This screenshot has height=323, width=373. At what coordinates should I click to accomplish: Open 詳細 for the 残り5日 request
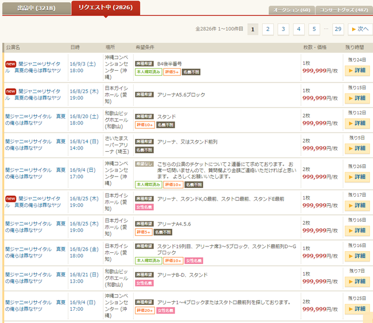(357, 148)
